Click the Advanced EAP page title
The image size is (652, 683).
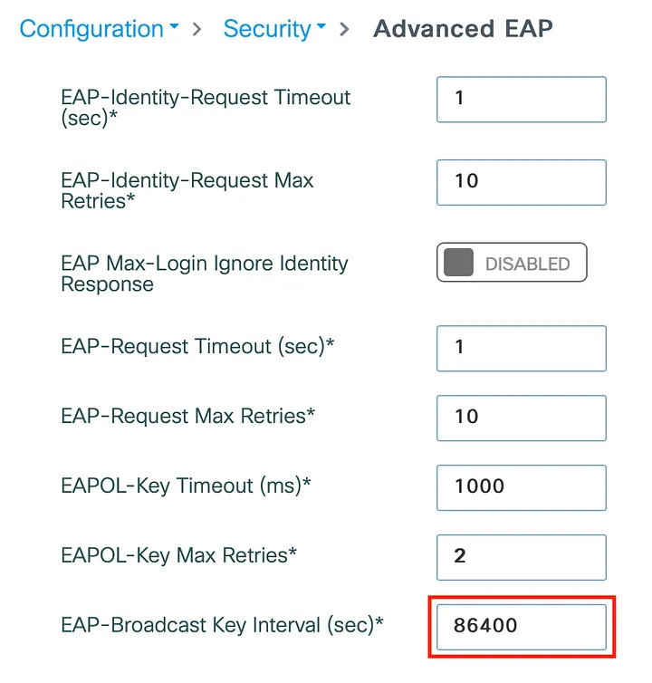coord(463,29)
